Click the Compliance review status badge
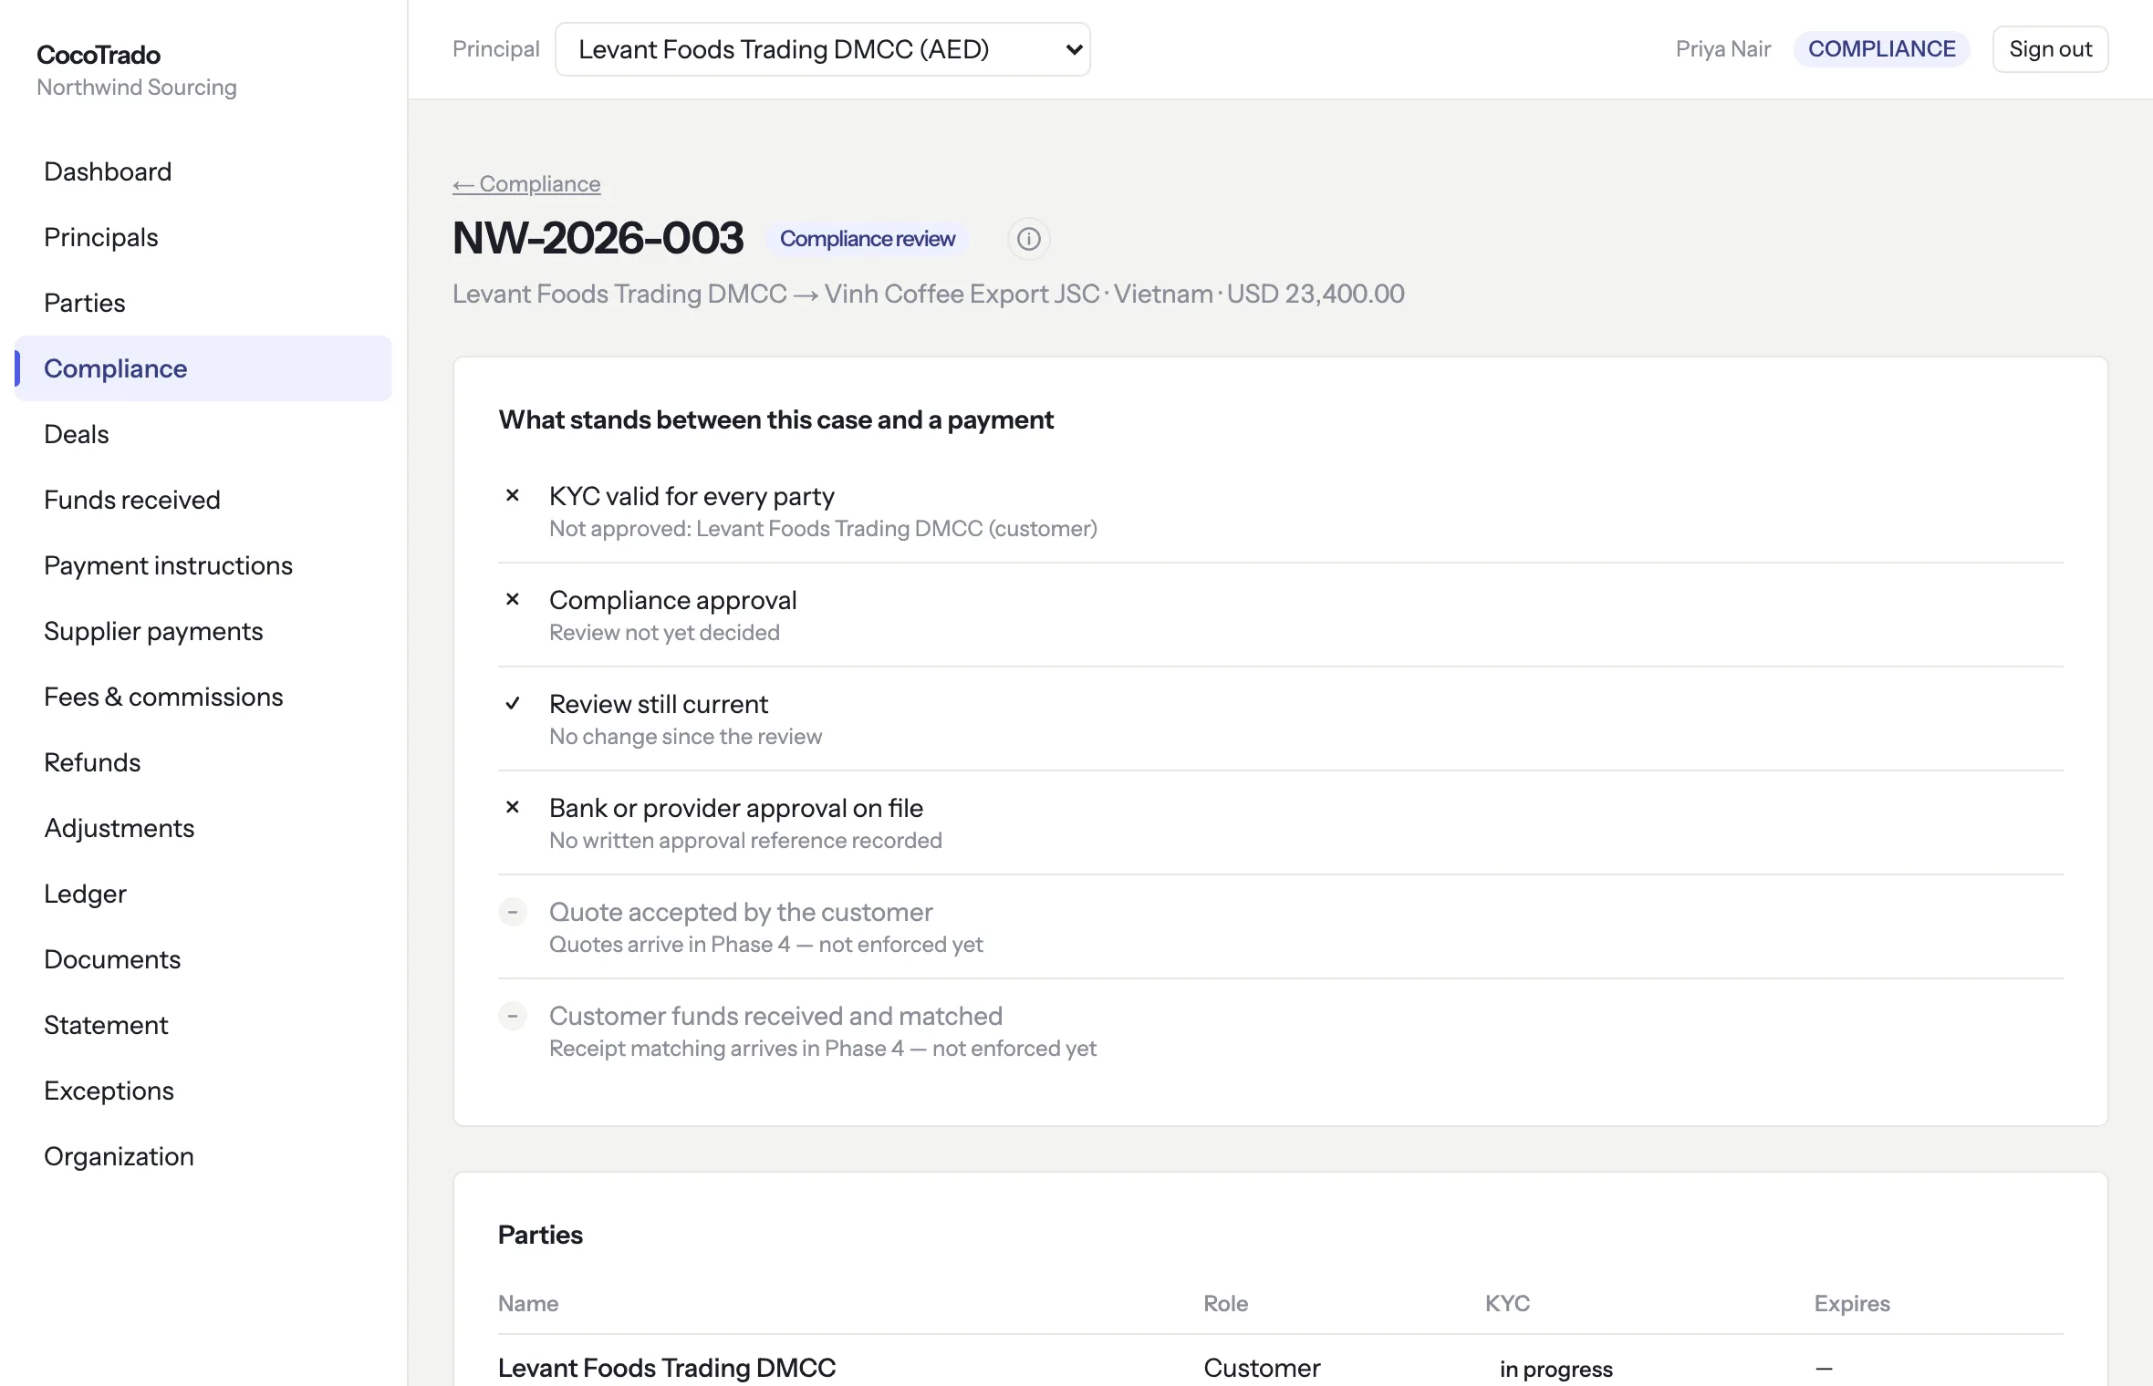 coord(868,239)
